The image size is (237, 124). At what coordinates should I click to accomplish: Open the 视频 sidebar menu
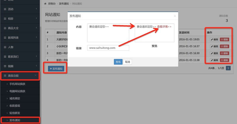pos(20,66)
